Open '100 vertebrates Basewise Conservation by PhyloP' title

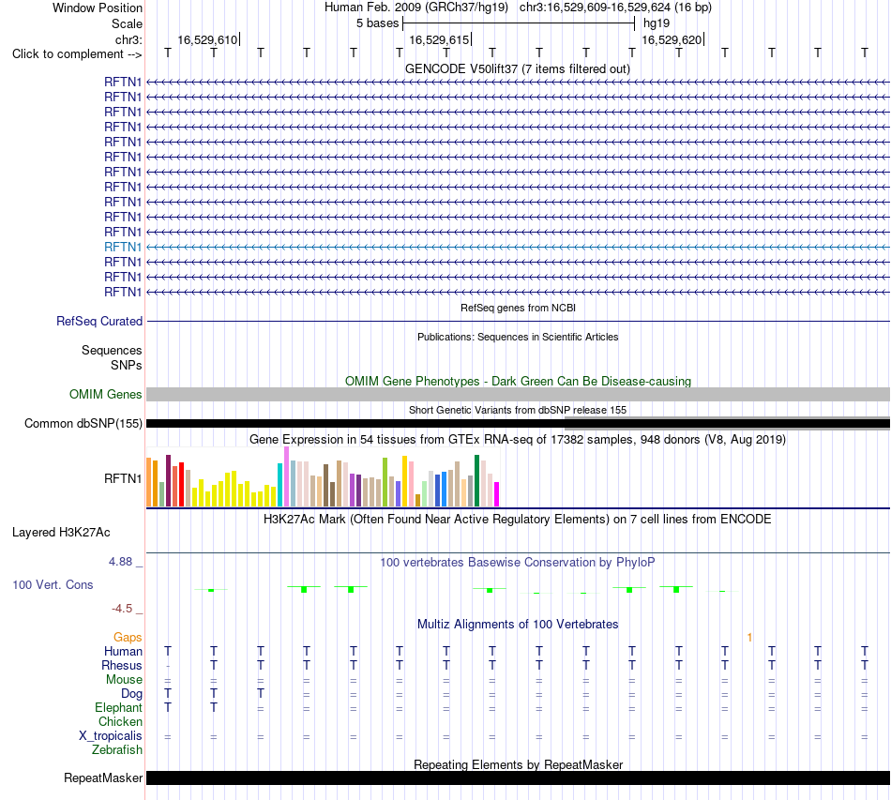tap(518, 563)
